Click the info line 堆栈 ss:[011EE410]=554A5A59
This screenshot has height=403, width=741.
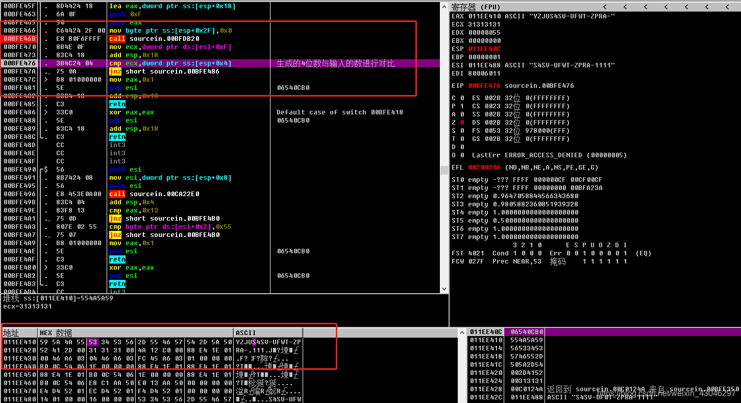click(x=58, y=298)
